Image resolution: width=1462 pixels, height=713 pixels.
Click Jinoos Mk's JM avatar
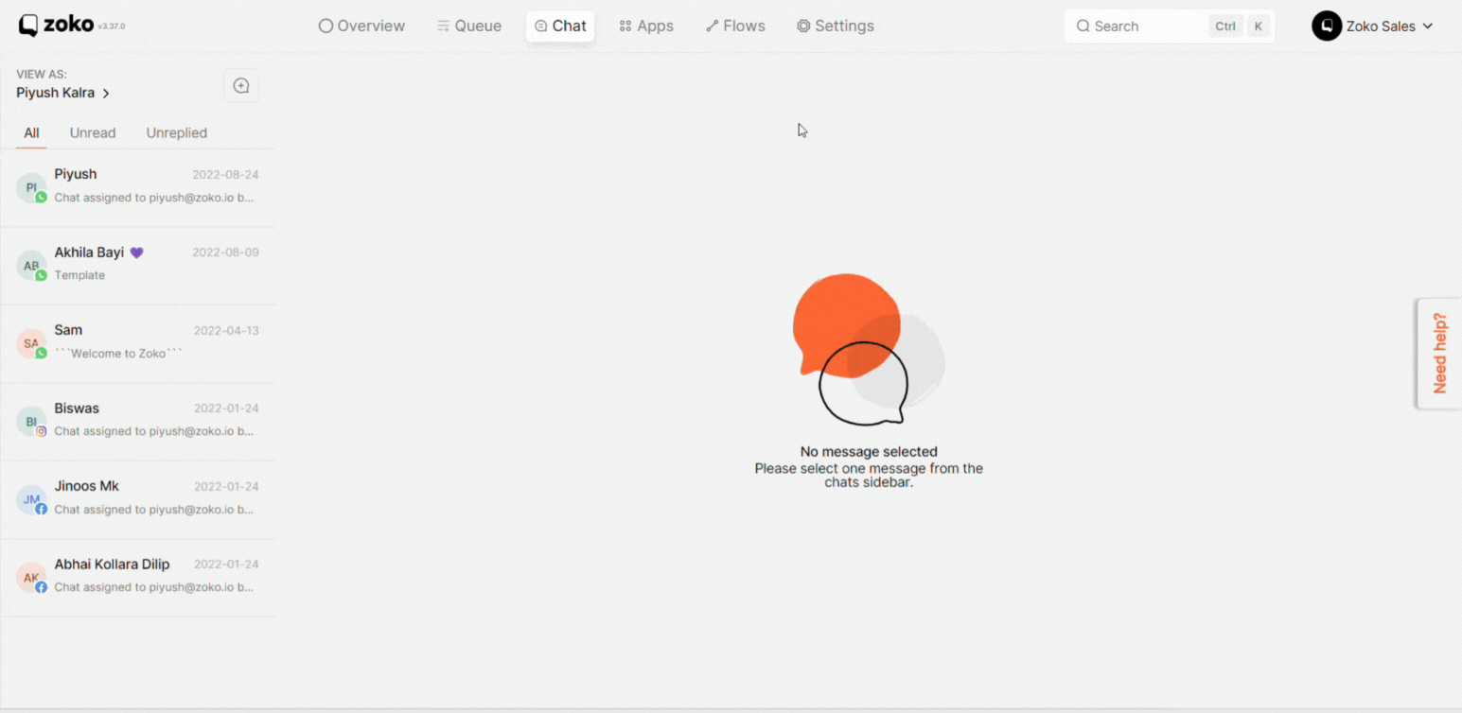[31, 499]
